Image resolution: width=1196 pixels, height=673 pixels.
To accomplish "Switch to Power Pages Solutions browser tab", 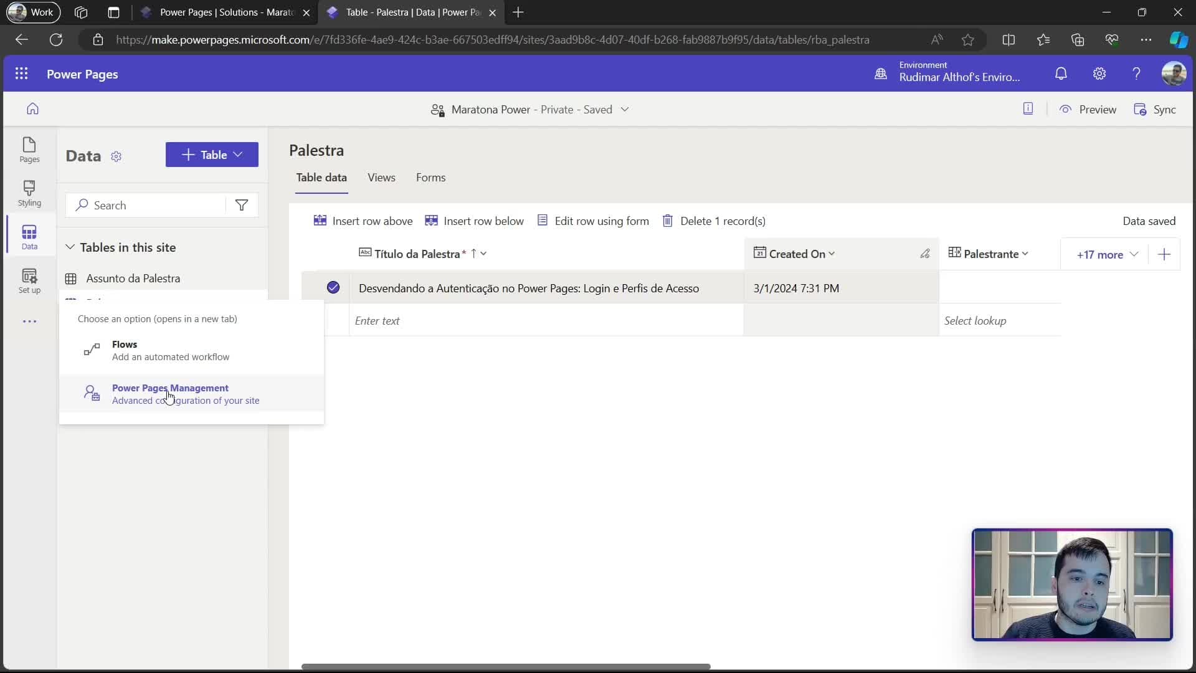I will coord(225,12).
